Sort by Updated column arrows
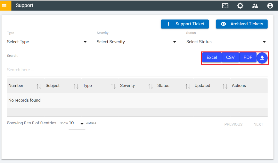The width and height of the screenshot is (278, 163). (x=225, y=86)
